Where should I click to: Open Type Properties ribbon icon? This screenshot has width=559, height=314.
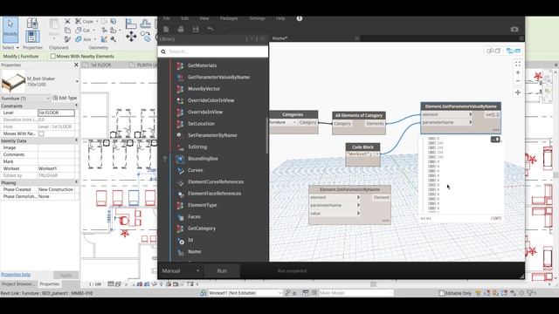(x=32, y=24)
